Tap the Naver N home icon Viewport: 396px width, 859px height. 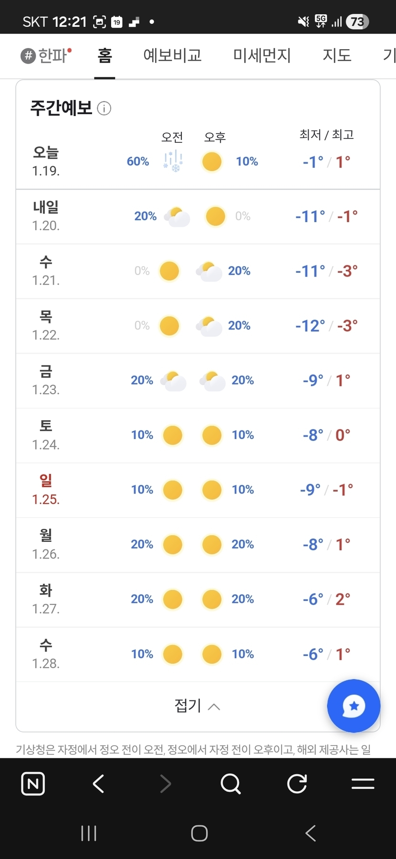coord(33,784)
